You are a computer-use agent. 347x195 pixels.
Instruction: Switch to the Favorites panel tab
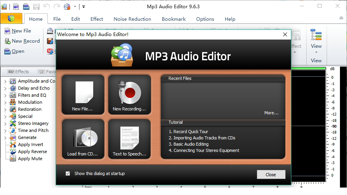(x=47, y=72)
